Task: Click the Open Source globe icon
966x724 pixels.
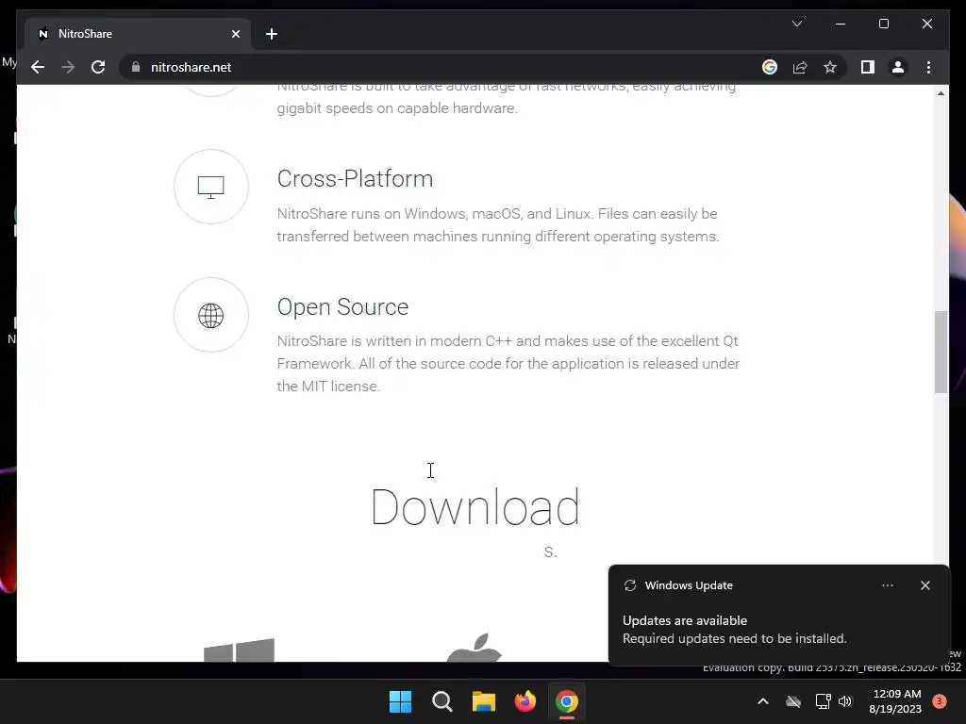Action: click(x=210, y=315)
